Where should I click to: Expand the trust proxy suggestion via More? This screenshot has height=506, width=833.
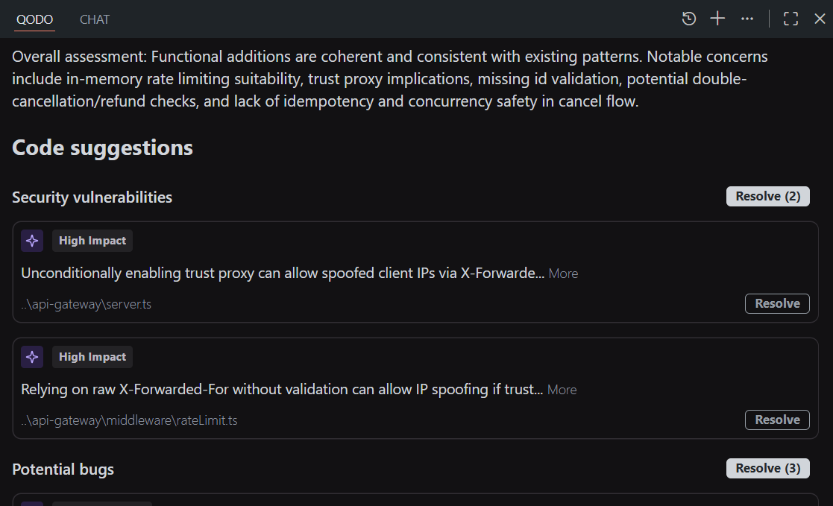562,273
